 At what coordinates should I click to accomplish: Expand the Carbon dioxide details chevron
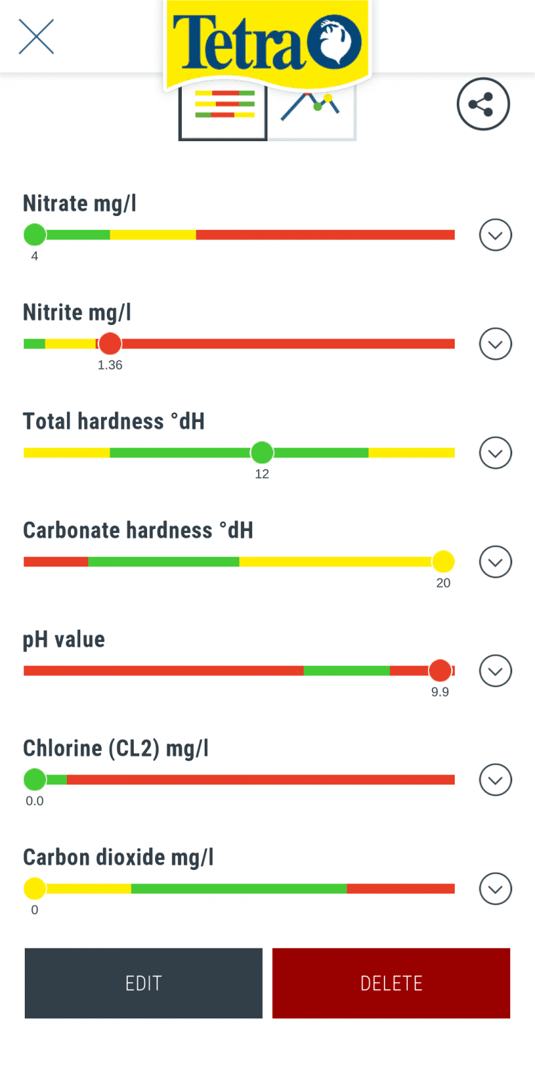496,889
